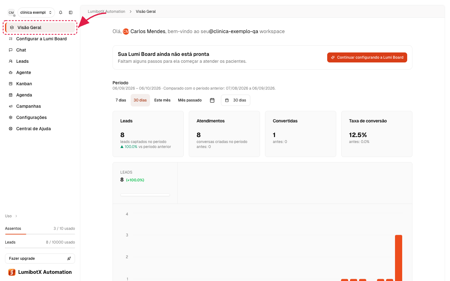The image size is (450, 281).
Task: Click the LEADS chart progress bar
Action: click(x=145, y=195)
